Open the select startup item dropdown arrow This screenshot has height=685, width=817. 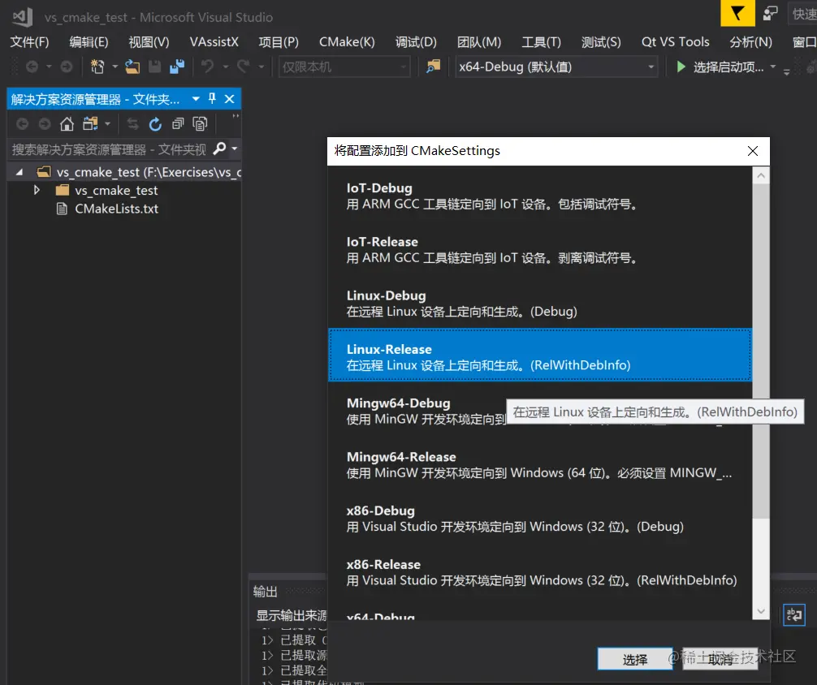point(773,67)
